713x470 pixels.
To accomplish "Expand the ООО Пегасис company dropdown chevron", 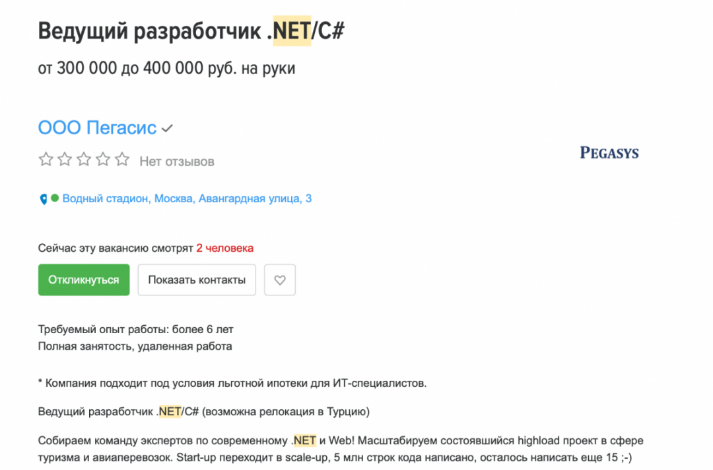I will (166, 128).
